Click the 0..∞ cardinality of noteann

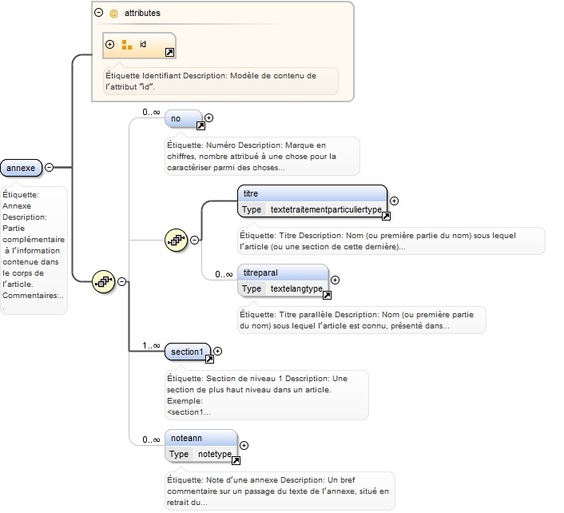coord(151,439)
